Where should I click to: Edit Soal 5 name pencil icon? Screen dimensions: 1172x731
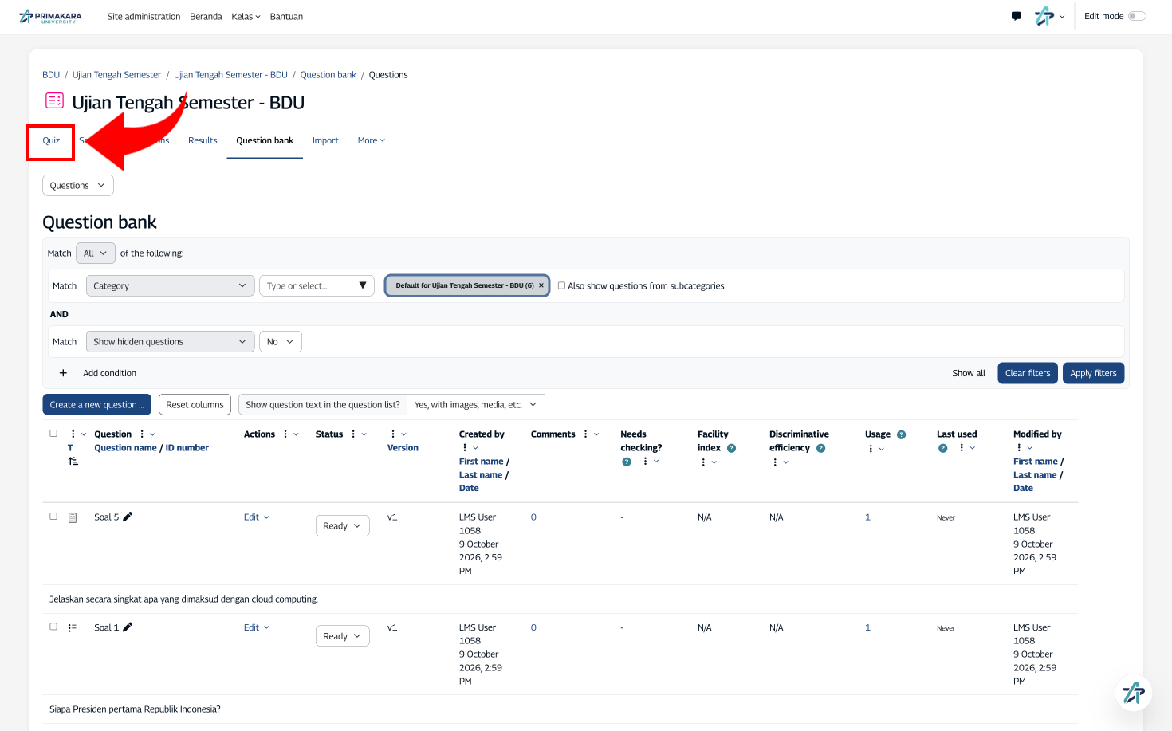tap(128, 517)
